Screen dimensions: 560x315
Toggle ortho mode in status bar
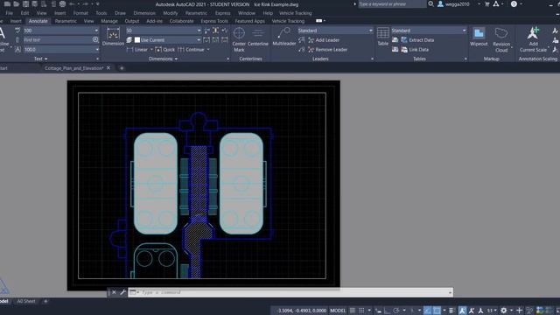click(x=387, y=311)
